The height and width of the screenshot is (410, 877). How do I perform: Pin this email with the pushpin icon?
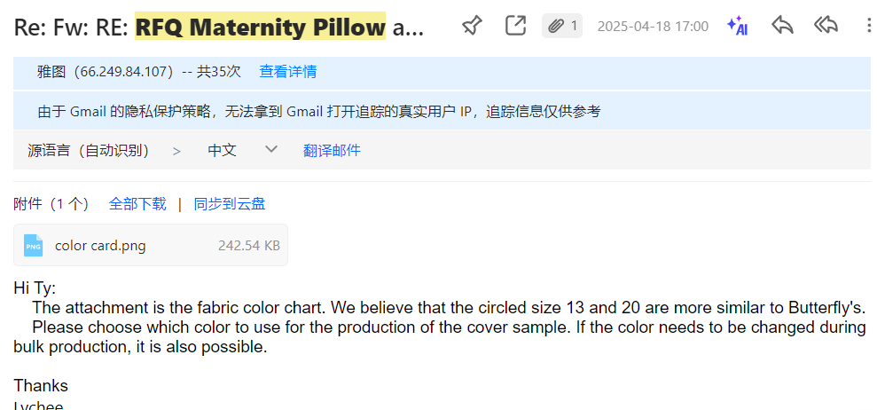coord(472,26)
